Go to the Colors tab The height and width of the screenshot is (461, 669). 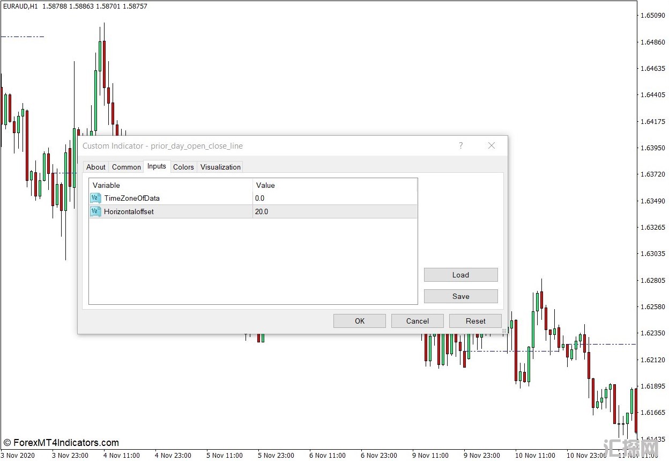click(x=183, y=167)
